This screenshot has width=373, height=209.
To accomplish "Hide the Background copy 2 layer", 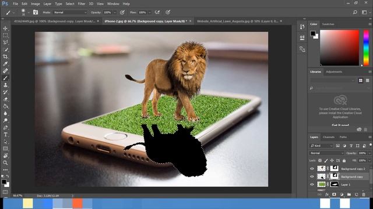I will [x=312, y=169].
